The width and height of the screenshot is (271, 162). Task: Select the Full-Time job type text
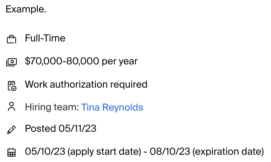(45, 38)
